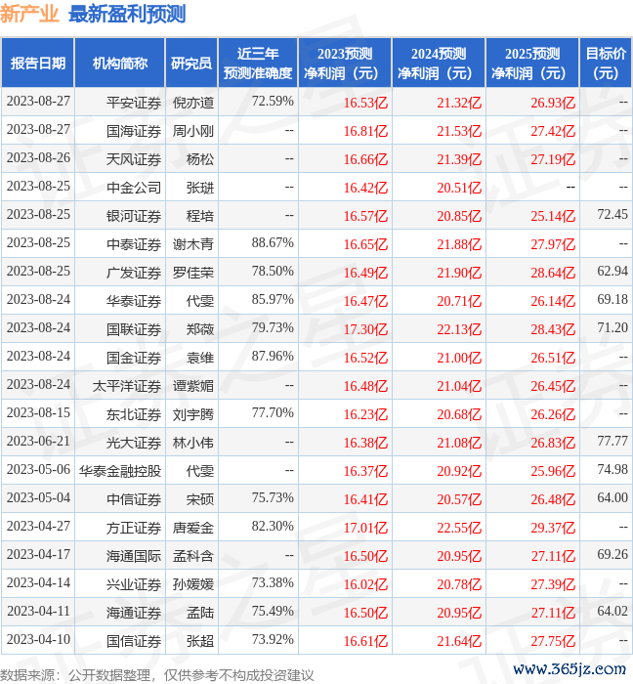Click researcher name 谭紫媚
The height and width of the screenshot is (684, 633).
tap(193, 387)
